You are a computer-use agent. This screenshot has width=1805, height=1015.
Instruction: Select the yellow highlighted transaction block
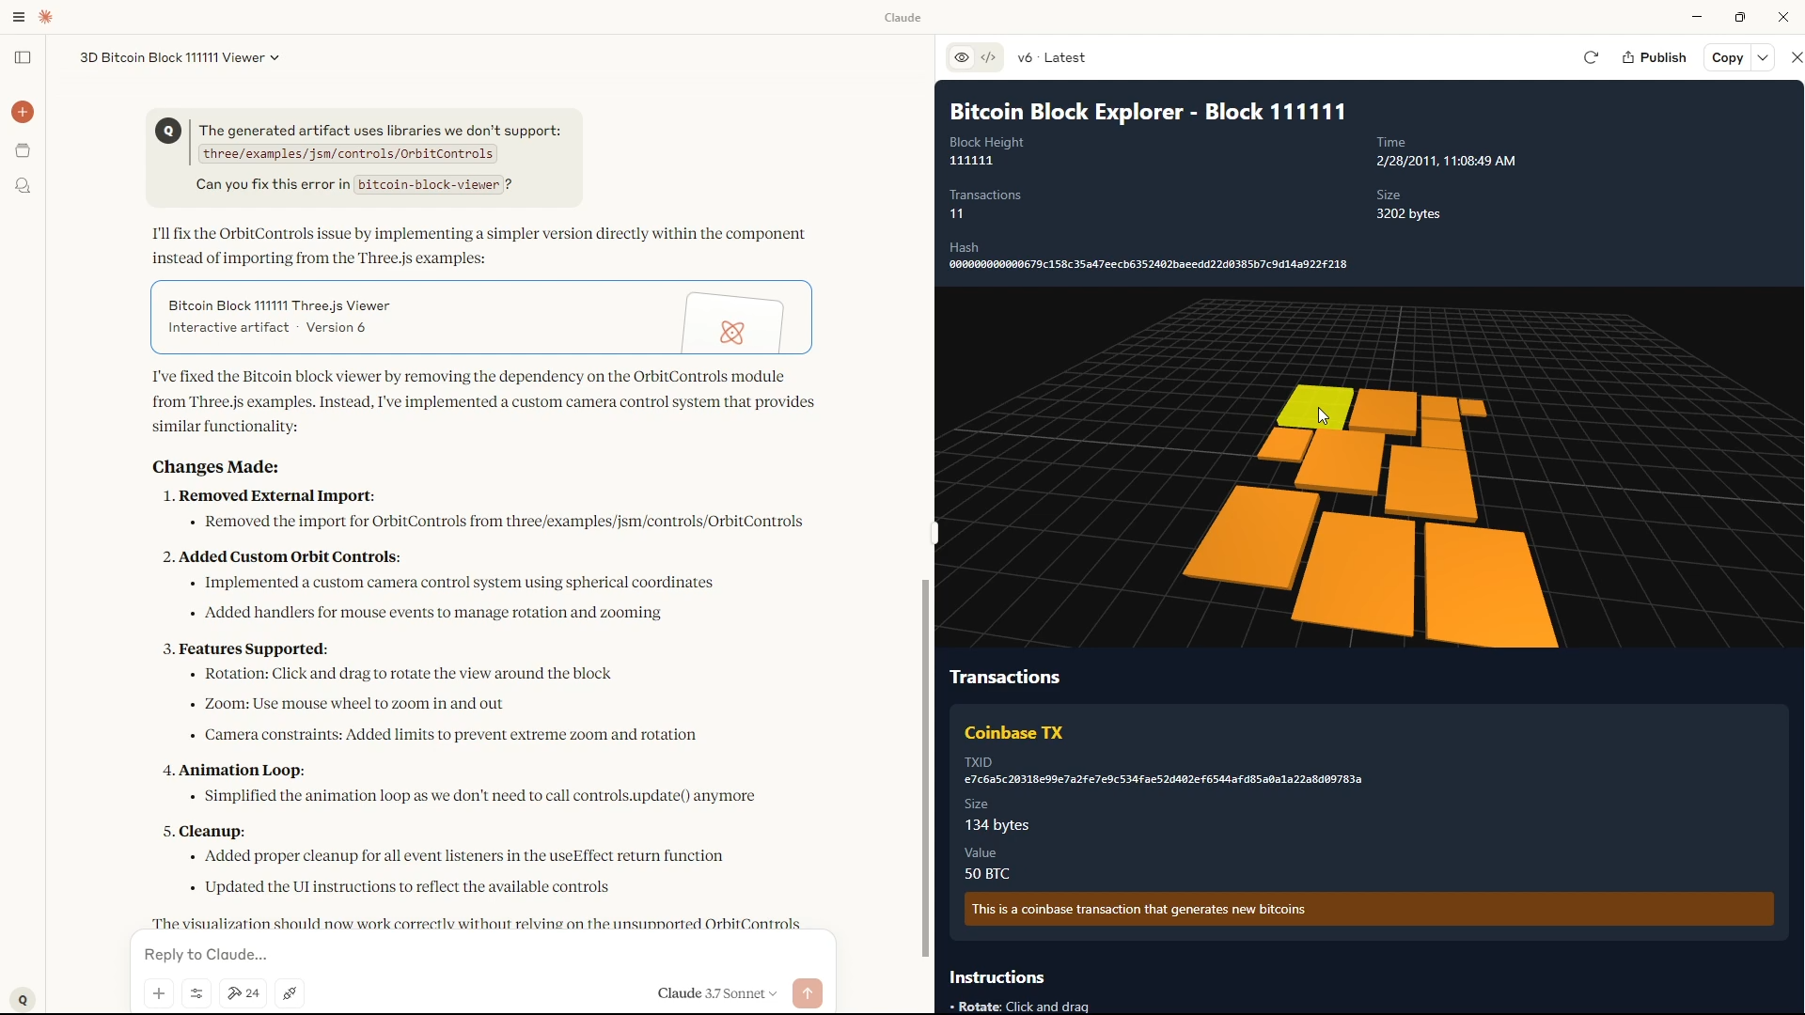[x=1315, y=407]
